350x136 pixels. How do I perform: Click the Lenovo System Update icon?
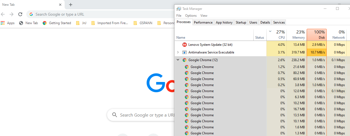click(x=185, y=45)
